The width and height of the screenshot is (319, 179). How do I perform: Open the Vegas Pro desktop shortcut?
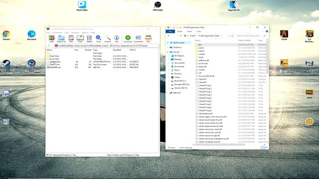point(233,5)
